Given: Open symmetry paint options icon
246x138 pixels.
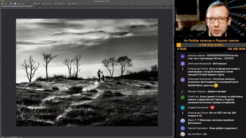Looking at the screenshot, I should pyautogui.click(x=76, y=3).
